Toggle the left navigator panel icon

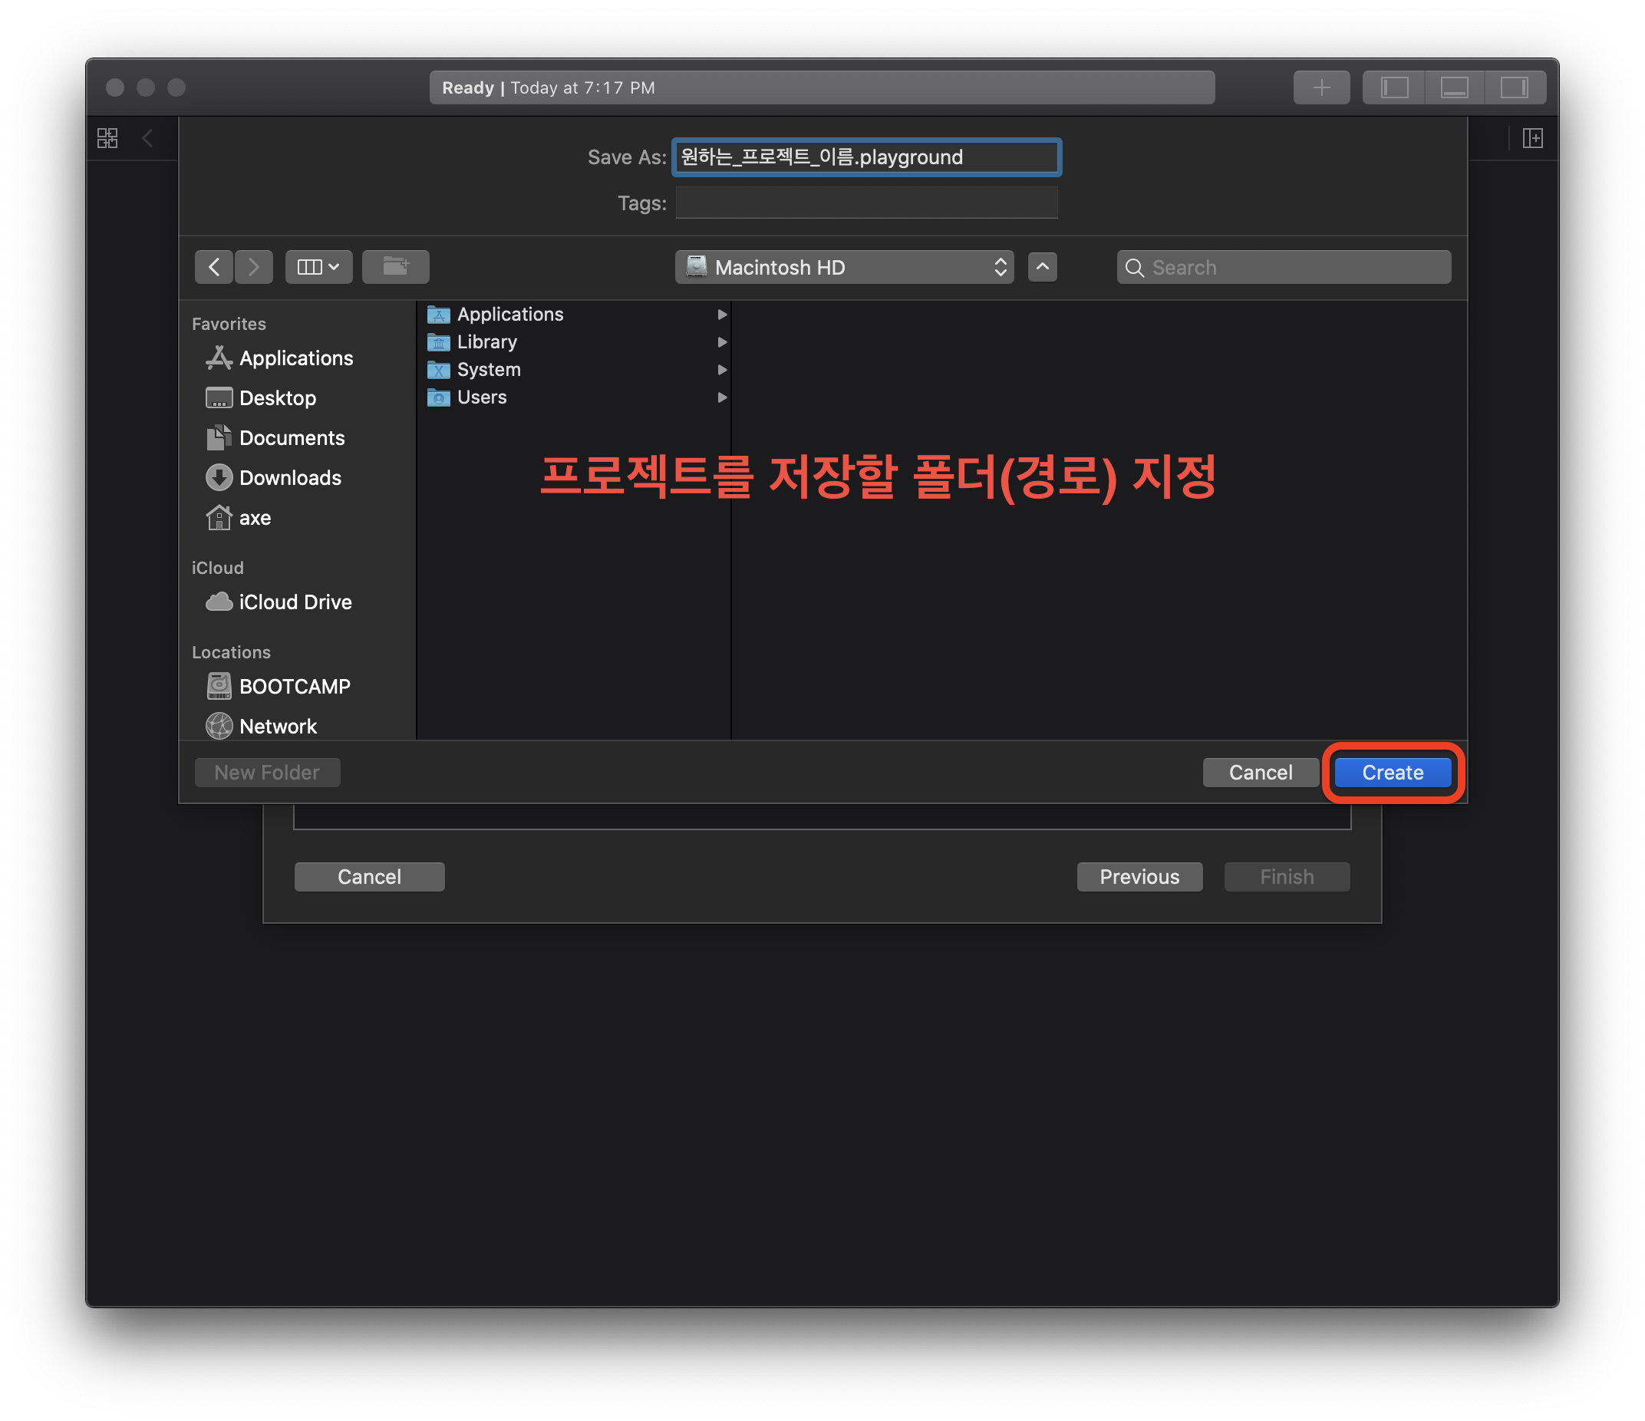pyautogui.click(x=1394, y=87)
